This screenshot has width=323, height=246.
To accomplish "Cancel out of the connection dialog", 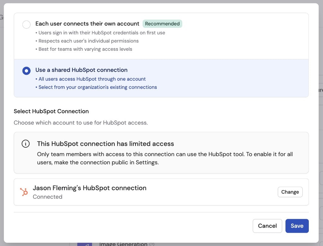I will [x=267, y=226].
